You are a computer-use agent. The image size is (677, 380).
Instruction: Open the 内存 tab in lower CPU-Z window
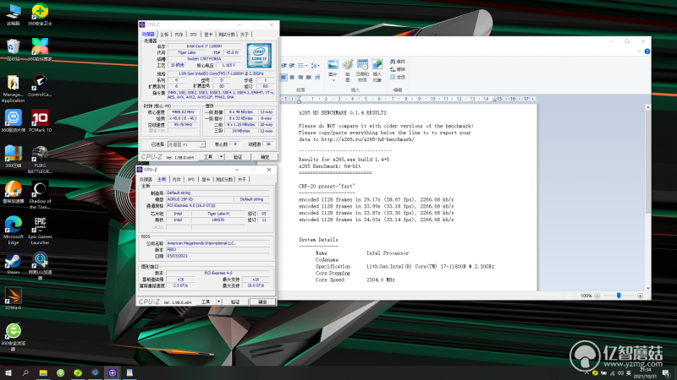pyautogui.click(x=176, y=179)
